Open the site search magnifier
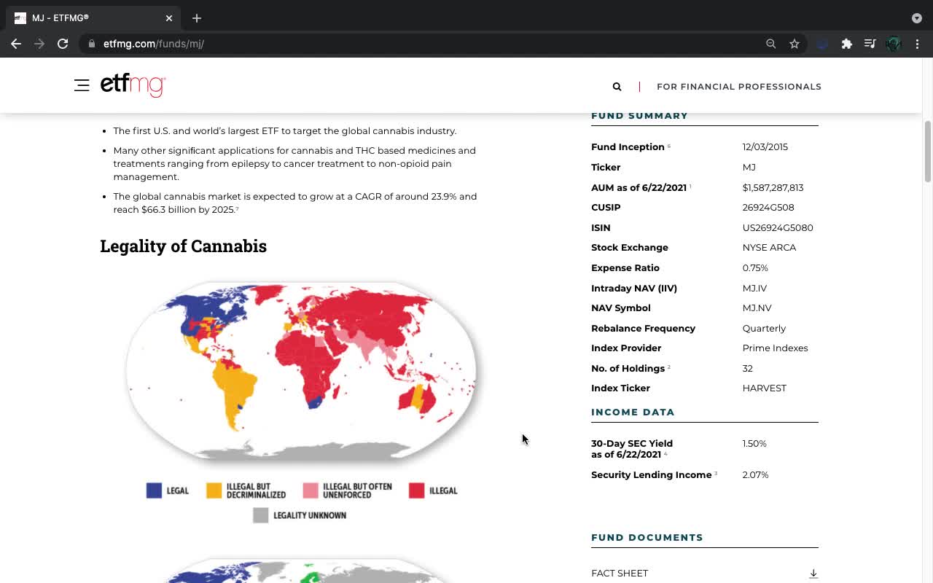The image size is (933, 583). pyautogui.click(x=617, y=87)
